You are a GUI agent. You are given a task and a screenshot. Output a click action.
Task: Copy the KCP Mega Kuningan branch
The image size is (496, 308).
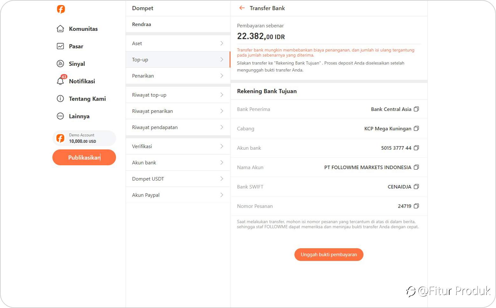coord(416,128)
